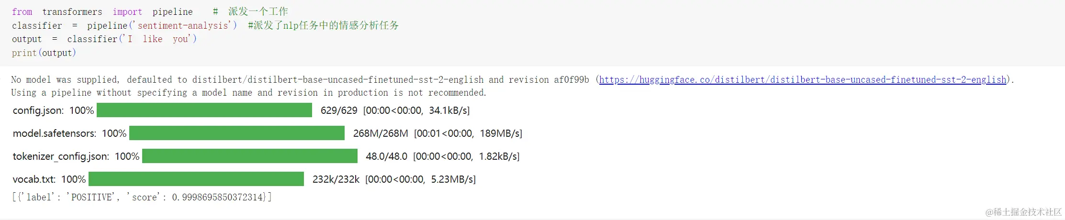
Task: Click the tokenizer_config.json file label
Action: click(x=60, y=156)
